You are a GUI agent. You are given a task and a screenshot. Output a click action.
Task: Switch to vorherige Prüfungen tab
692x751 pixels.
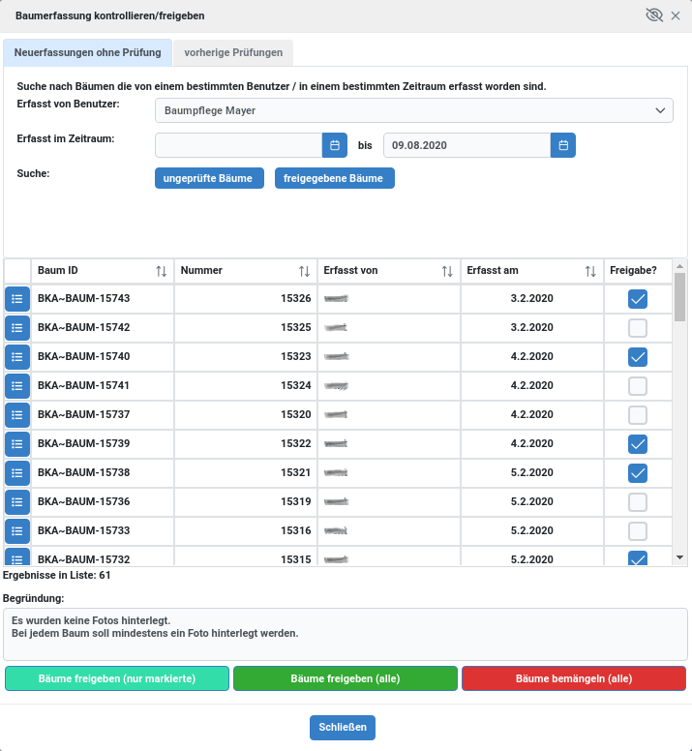(233, 52)
